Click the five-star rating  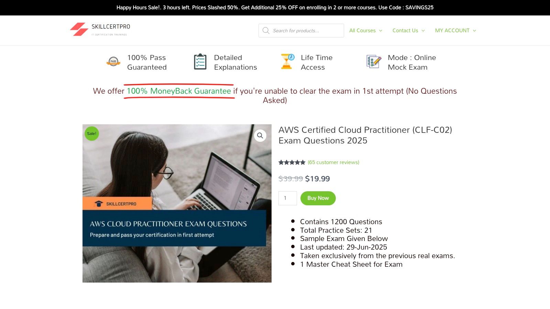292,162
